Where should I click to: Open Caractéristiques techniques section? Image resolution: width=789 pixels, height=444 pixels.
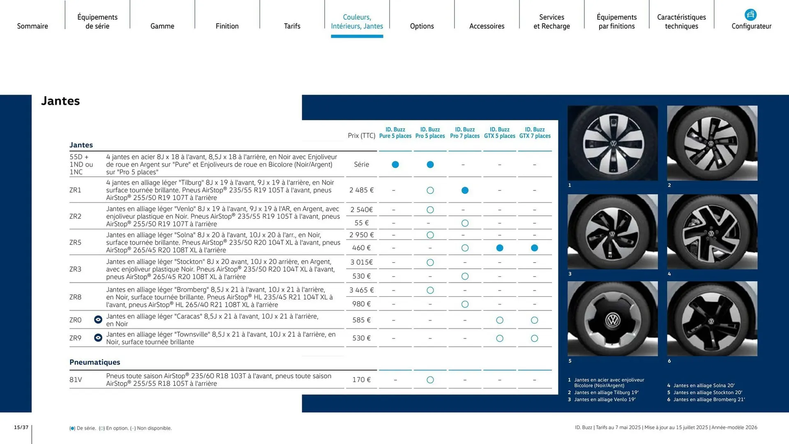coord(681,21)
